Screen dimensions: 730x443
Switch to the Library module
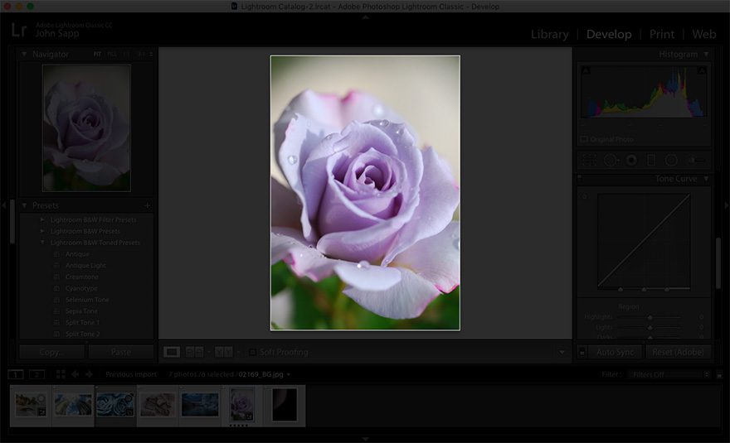coord(549,34)
